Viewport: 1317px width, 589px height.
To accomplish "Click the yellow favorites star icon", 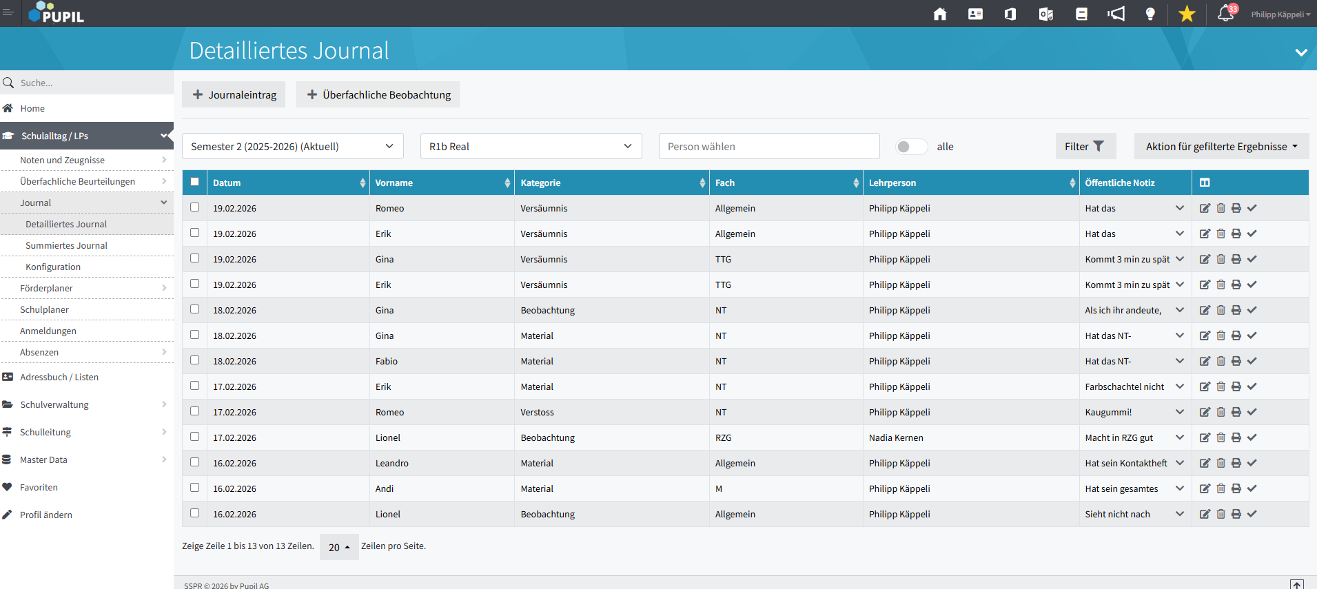I will 1187,14.
